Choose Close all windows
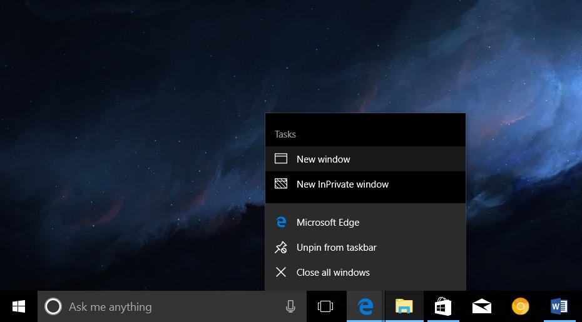The height and width of the screenshot is (322, 582). coord(333,273)
